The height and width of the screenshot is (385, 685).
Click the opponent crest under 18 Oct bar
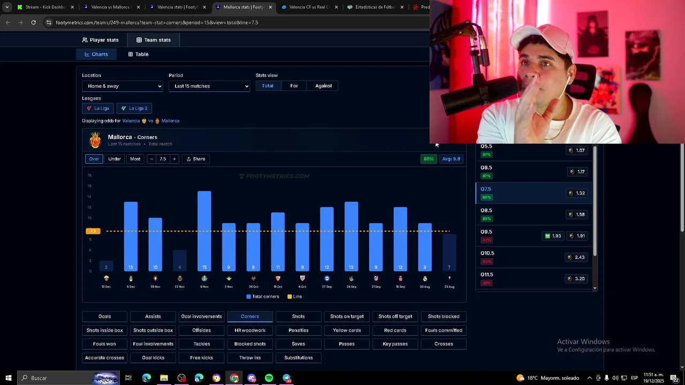(x=278, y=279)
